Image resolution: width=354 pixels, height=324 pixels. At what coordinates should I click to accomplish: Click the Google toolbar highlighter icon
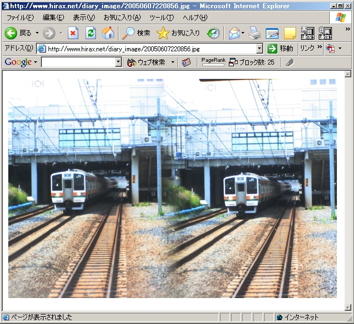point(289,62)
